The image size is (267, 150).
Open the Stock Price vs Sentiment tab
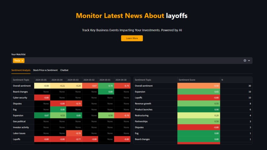45,70
